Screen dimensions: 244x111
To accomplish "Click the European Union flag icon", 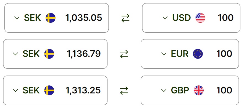I will [x=198, y=54].
